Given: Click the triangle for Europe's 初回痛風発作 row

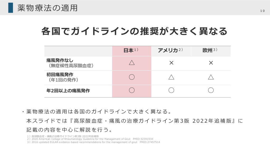Looking at the screenshot, I should coord(211,77).
